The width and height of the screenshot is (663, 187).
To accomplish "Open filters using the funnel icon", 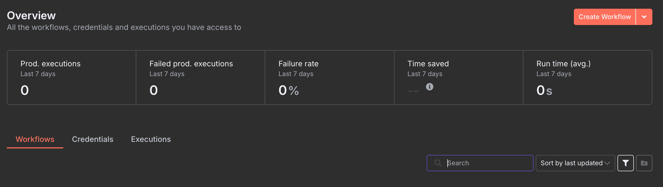I will 625,163.
